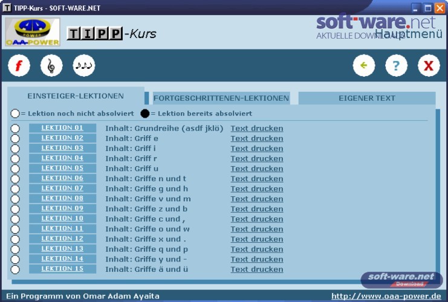The image size is (448, 302).
Task: Print text for Griffe ä und ü
Action: [x=257, y=269]
